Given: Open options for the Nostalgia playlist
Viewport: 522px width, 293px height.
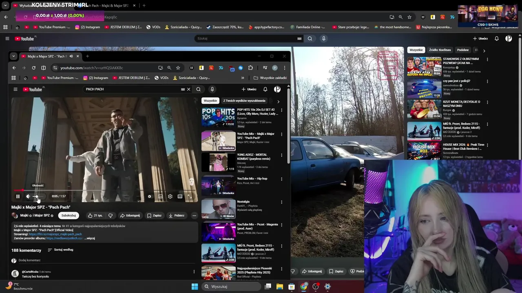Looking at the screenshot, I should (281, 202).
